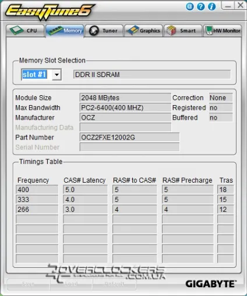Open the Graphics tab
247x296 pixels.
tap(143, 30)
